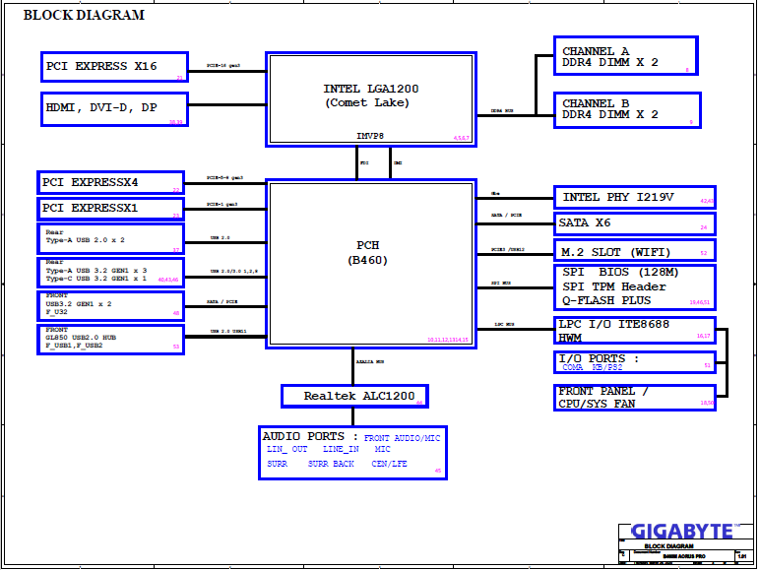760x570 pixels.
Task: Click 'SPI BIOS (128M)' line
Action: pyautogui.click(x=620, y=273)
